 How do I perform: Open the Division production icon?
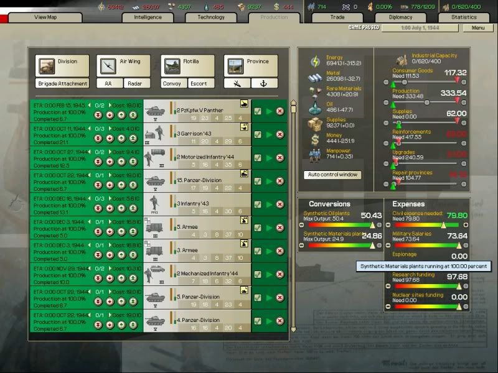pos(46,65)
